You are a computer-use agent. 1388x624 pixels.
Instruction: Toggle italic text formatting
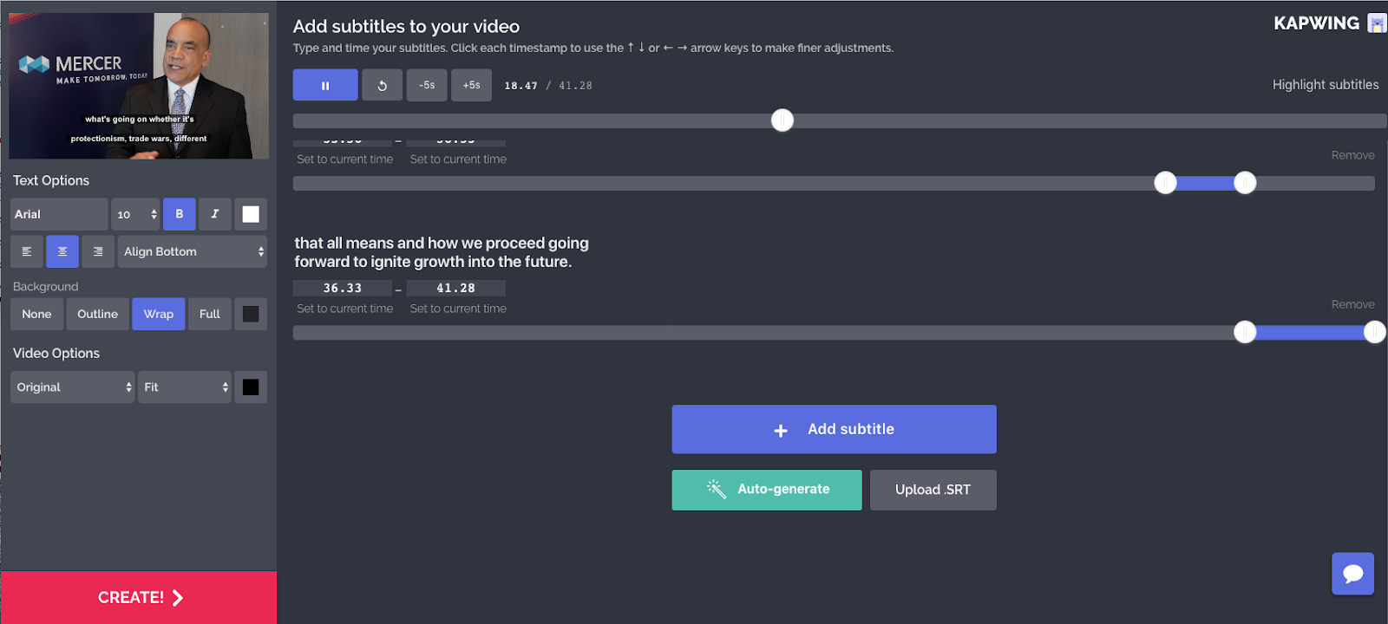tap(215, 214)
